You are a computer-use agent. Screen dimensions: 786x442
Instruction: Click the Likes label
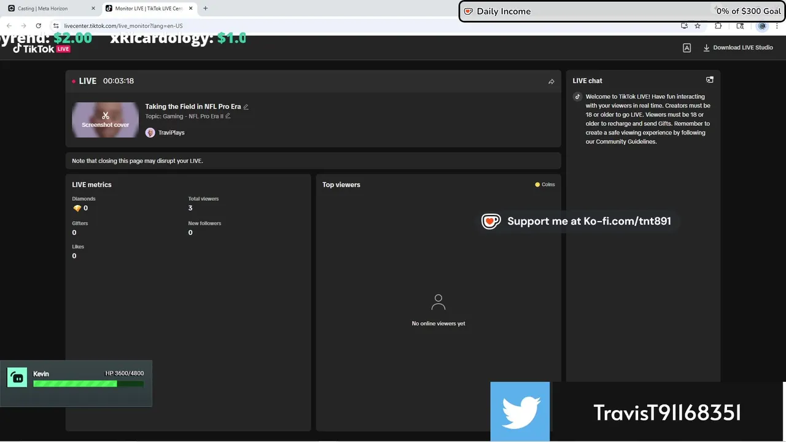pos(78,247)
